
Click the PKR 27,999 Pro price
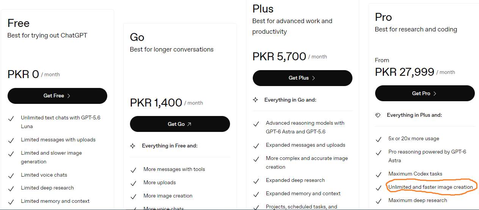coord(404,72)
